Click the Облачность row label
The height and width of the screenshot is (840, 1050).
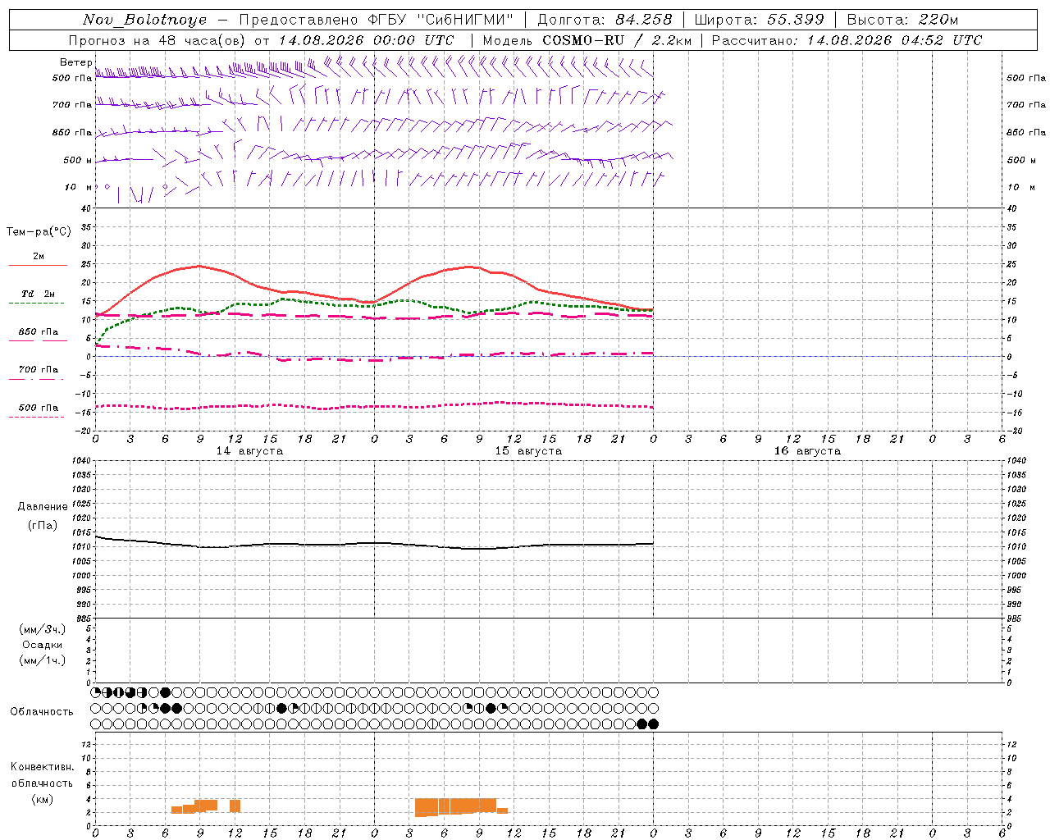[x=42, y=711]
